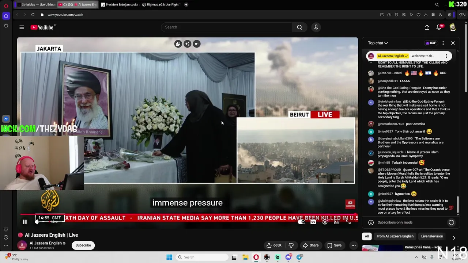The image size is (468, 263).
Task: Save the video to a playlist
Action: click(335, 245)
